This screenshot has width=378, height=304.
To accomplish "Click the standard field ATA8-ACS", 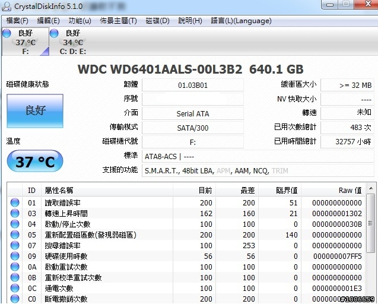I will [258, 156].
